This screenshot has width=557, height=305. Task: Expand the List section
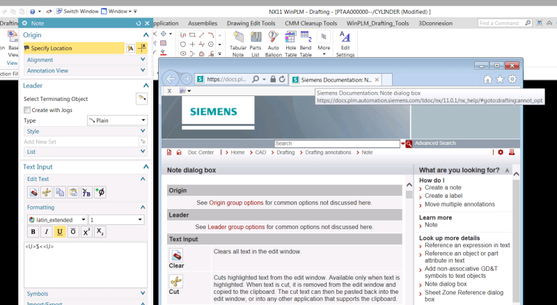[143, 152]
